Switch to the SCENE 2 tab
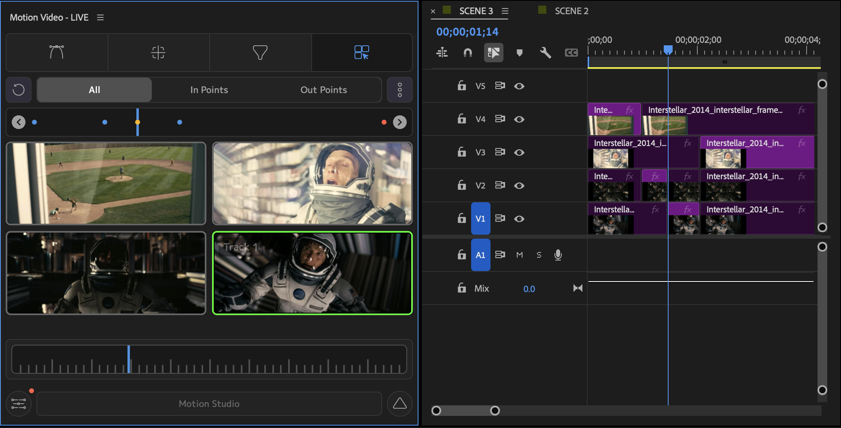Image resolution: width=841 pixels, height=428 pixels. [571, 11]
